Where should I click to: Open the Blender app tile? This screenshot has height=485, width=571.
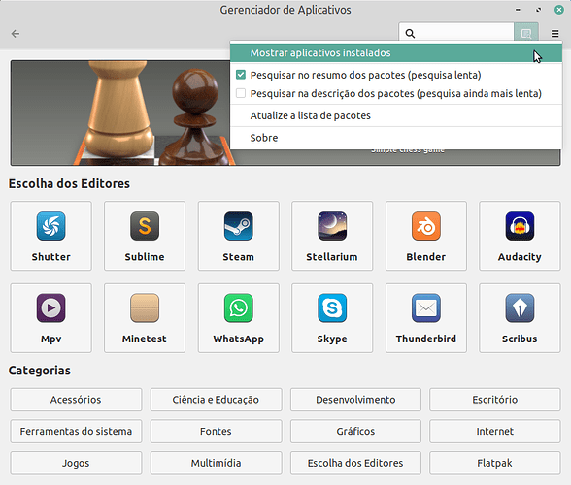(426, 236)
